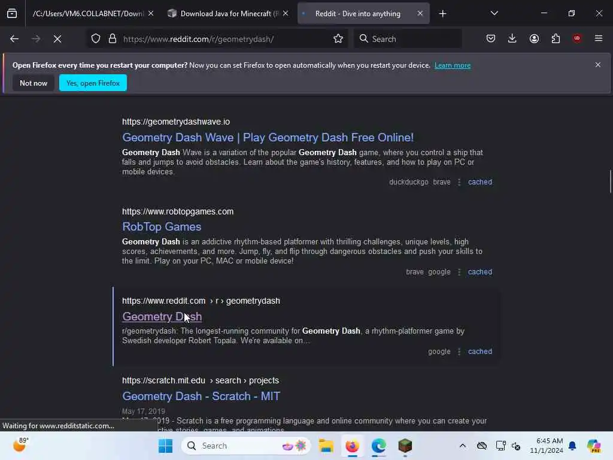Click google source on reddit result
This screenshot has width=613, height=460.
pyautogui.click(x=439, y=351)
